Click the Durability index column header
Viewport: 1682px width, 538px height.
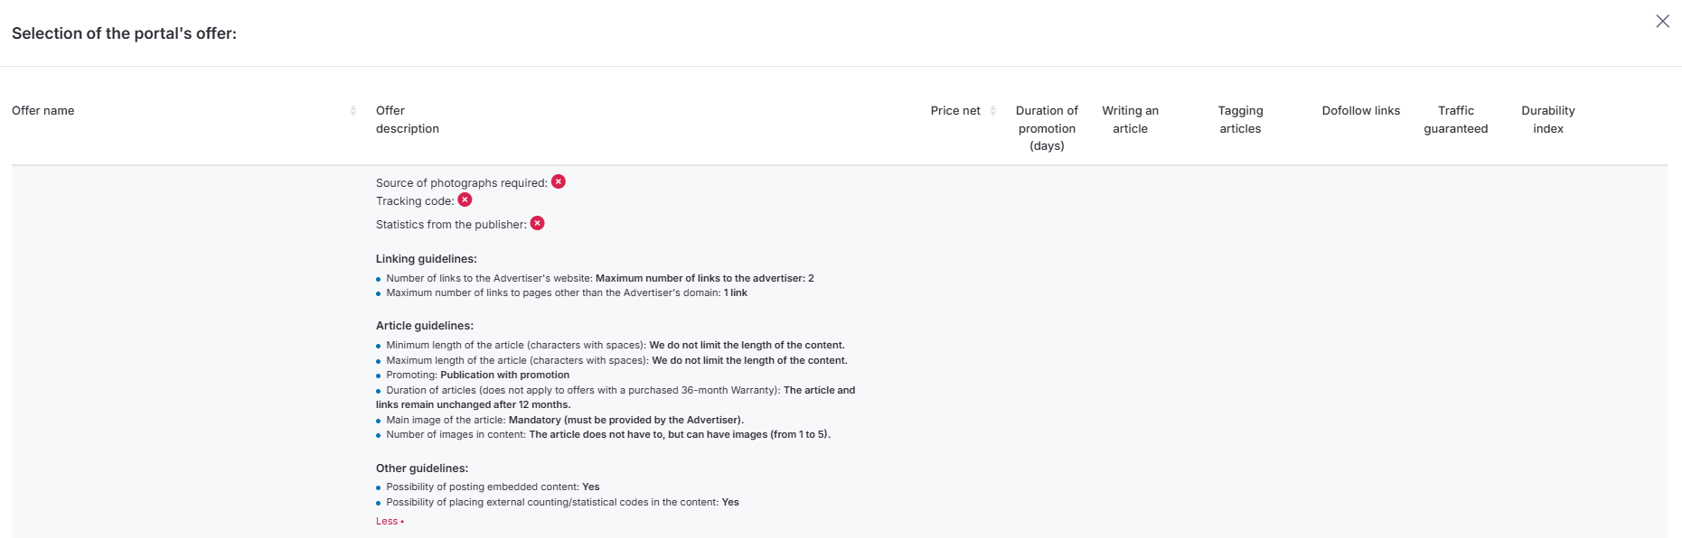(1547, 119)
